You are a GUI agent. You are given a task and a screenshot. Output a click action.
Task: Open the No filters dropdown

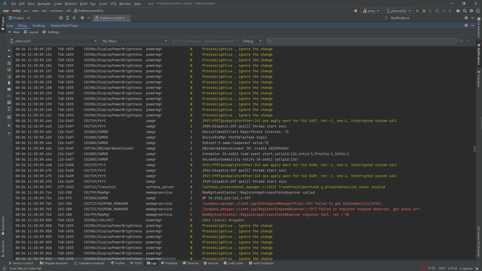pyautogui.click(x=135, y=41)
